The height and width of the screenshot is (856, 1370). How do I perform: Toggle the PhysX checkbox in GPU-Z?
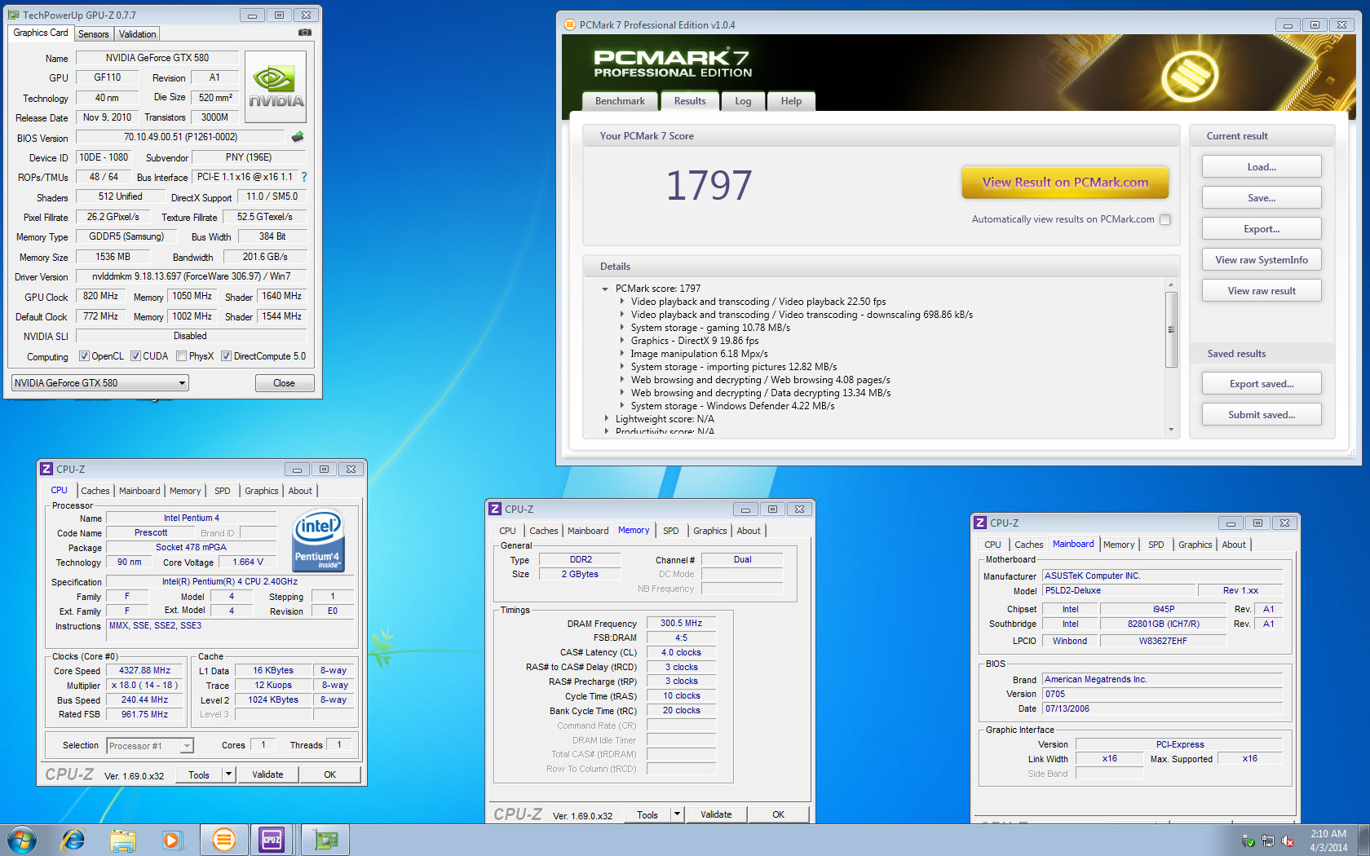coord(181,356)
